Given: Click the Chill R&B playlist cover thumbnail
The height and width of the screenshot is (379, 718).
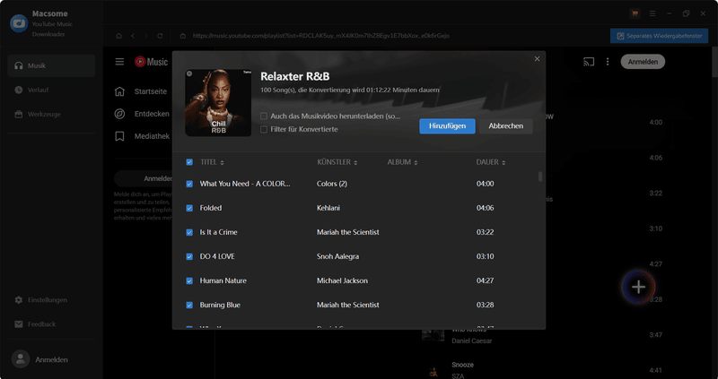Looking at the screenshot, I should pos(218,103).
